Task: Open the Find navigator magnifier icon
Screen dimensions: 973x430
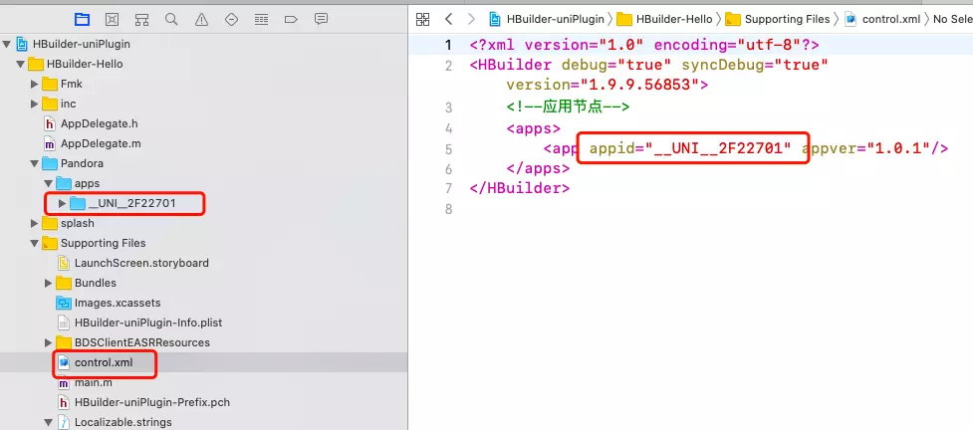Action: pyautogui.click(x=171, y=19)
